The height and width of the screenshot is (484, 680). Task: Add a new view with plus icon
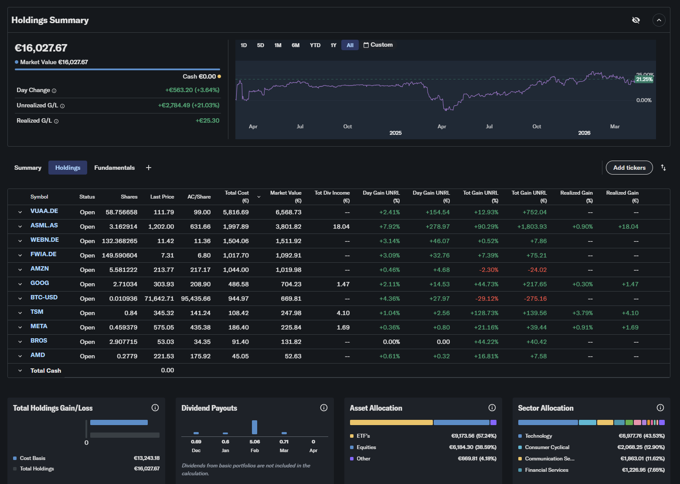pos(149,168)
